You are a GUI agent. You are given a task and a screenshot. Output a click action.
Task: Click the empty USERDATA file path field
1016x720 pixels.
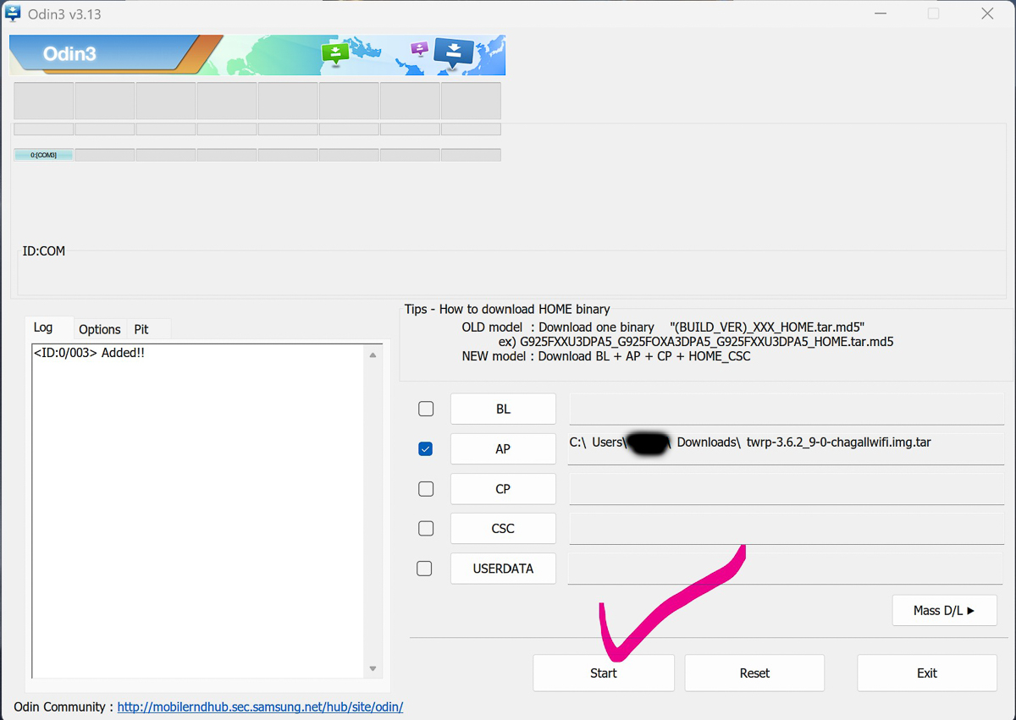point(786,569)
